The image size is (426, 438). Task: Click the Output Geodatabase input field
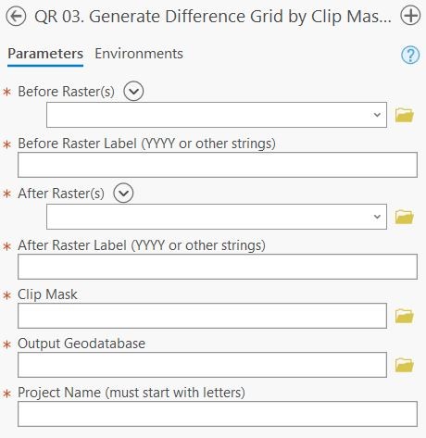click(x=202, y=365)
